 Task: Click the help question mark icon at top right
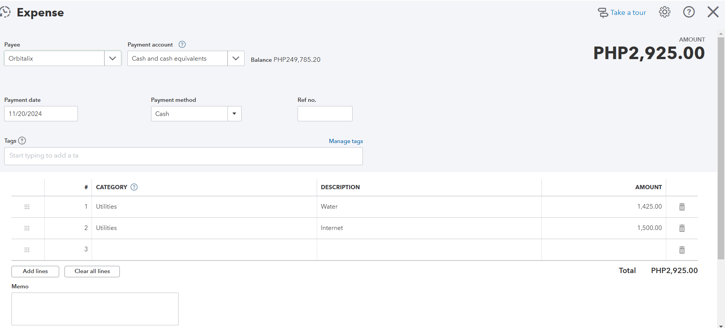689,12
